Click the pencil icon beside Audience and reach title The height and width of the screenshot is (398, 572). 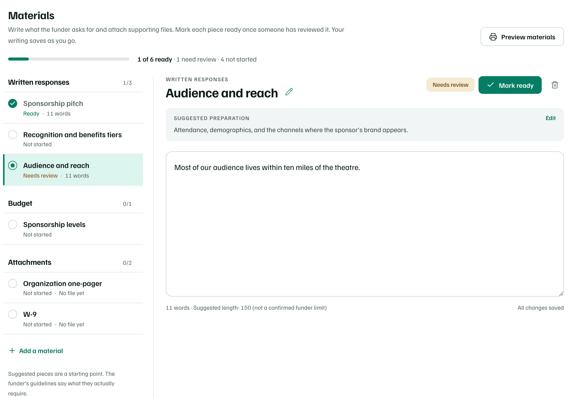[289, 92]
